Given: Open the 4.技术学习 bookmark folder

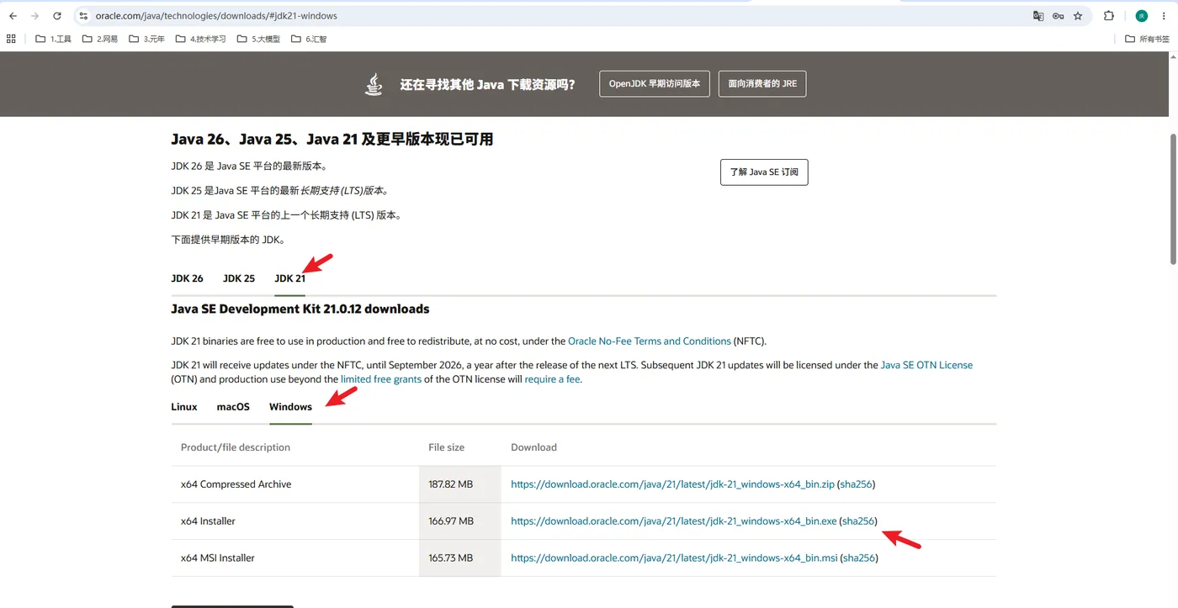Looking at the screenshot, I should click(201, 39).
